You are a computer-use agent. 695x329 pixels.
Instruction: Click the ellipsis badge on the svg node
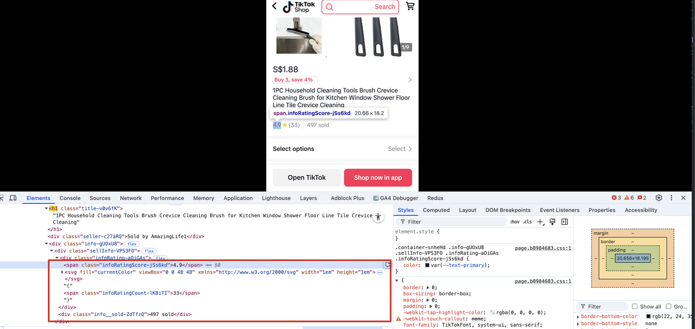tap(380, 272)
